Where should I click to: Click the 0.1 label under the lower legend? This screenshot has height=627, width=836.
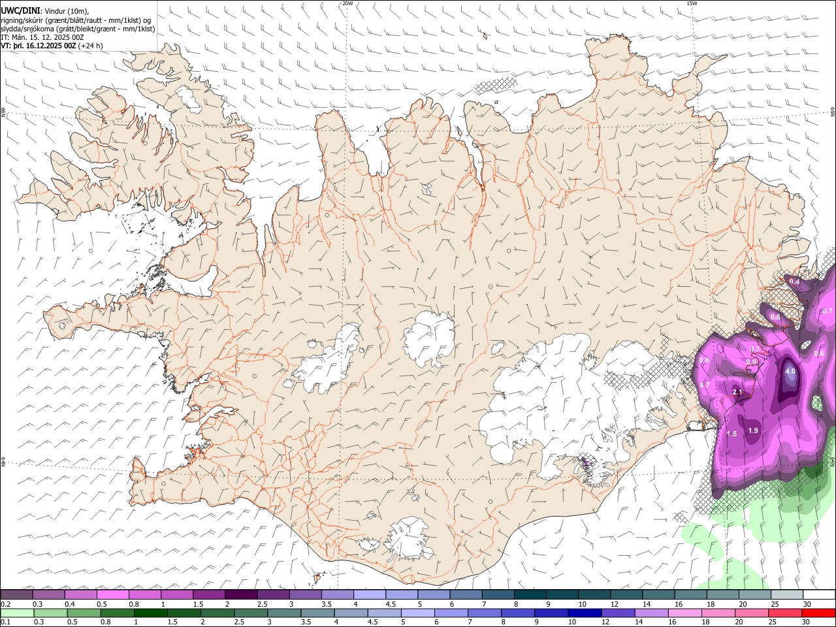[x=5, y=622]
